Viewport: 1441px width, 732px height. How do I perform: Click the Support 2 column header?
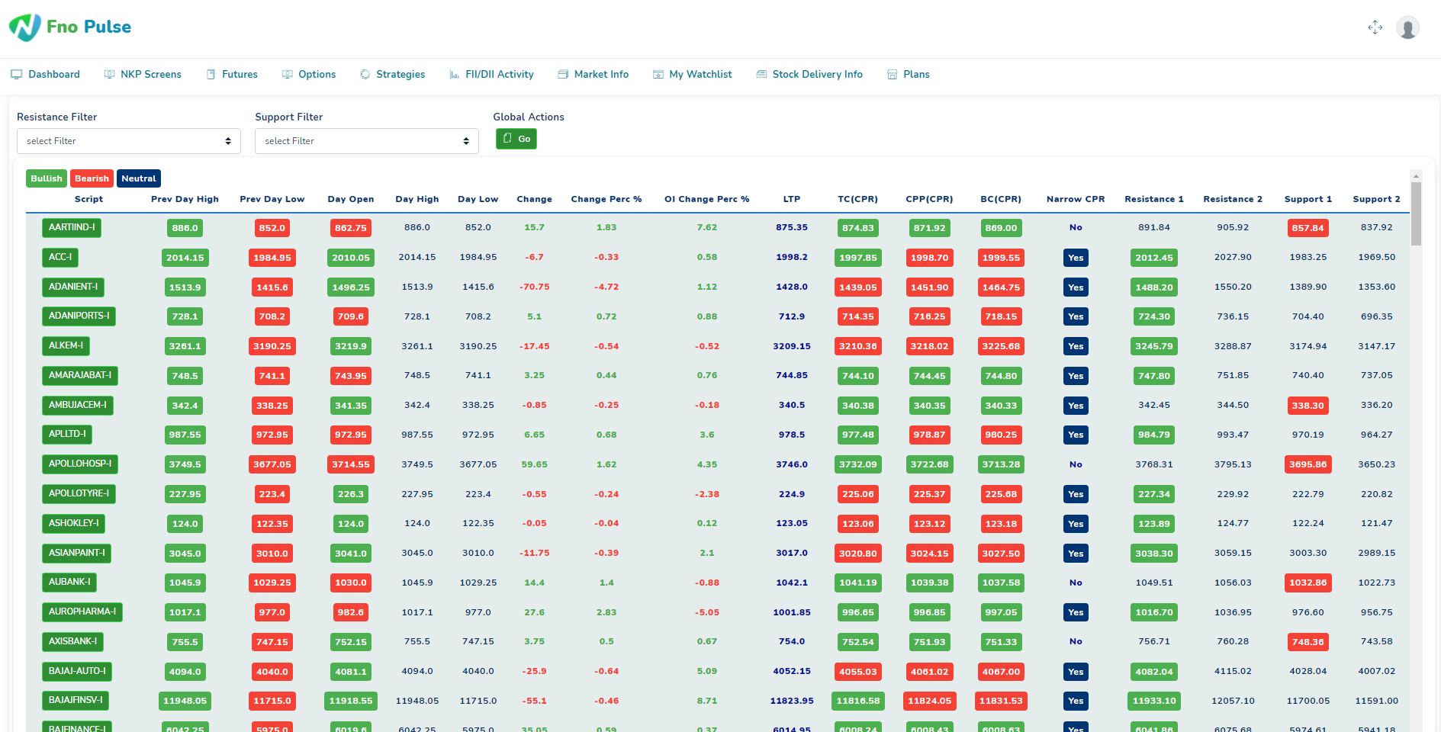(1377, 199)
